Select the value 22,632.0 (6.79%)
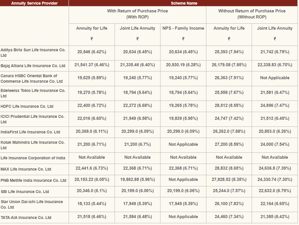This screenshot has width=299, height=225. coord(275,190)
